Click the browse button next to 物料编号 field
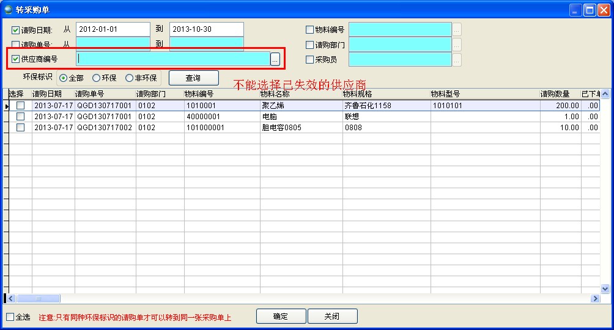 coord(457,29)
